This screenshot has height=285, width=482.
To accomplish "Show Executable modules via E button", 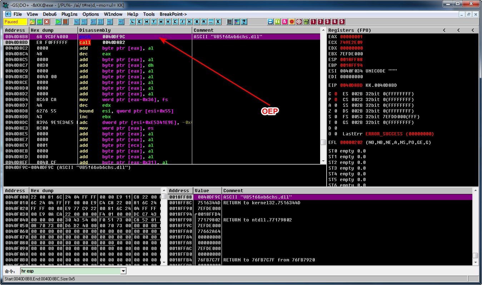I will [x=139, y=22].
